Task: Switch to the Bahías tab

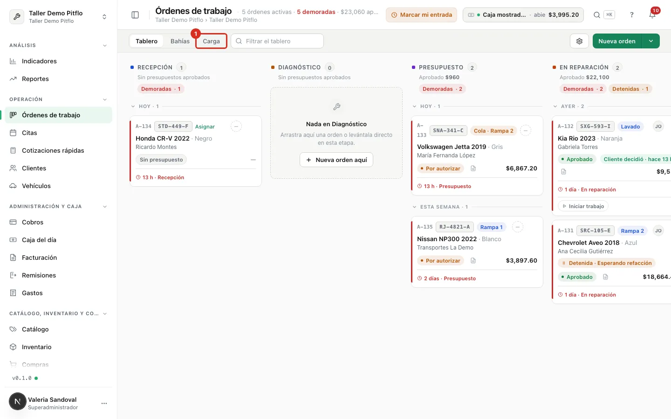Action: tap(180, 41)
